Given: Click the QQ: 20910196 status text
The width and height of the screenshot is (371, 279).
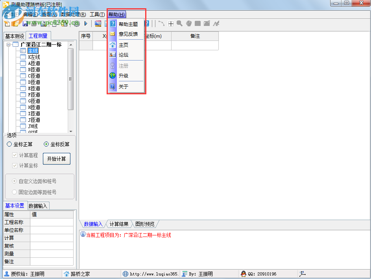Looking at the screenshot, I should (x=262, y=274).
